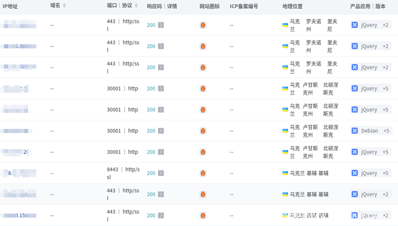
Task: Click the Debian product icon
Action: click(x=355, y=131)
